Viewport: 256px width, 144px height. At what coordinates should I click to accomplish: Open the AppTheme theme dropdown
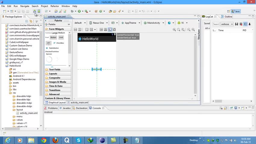pos(131,23)
